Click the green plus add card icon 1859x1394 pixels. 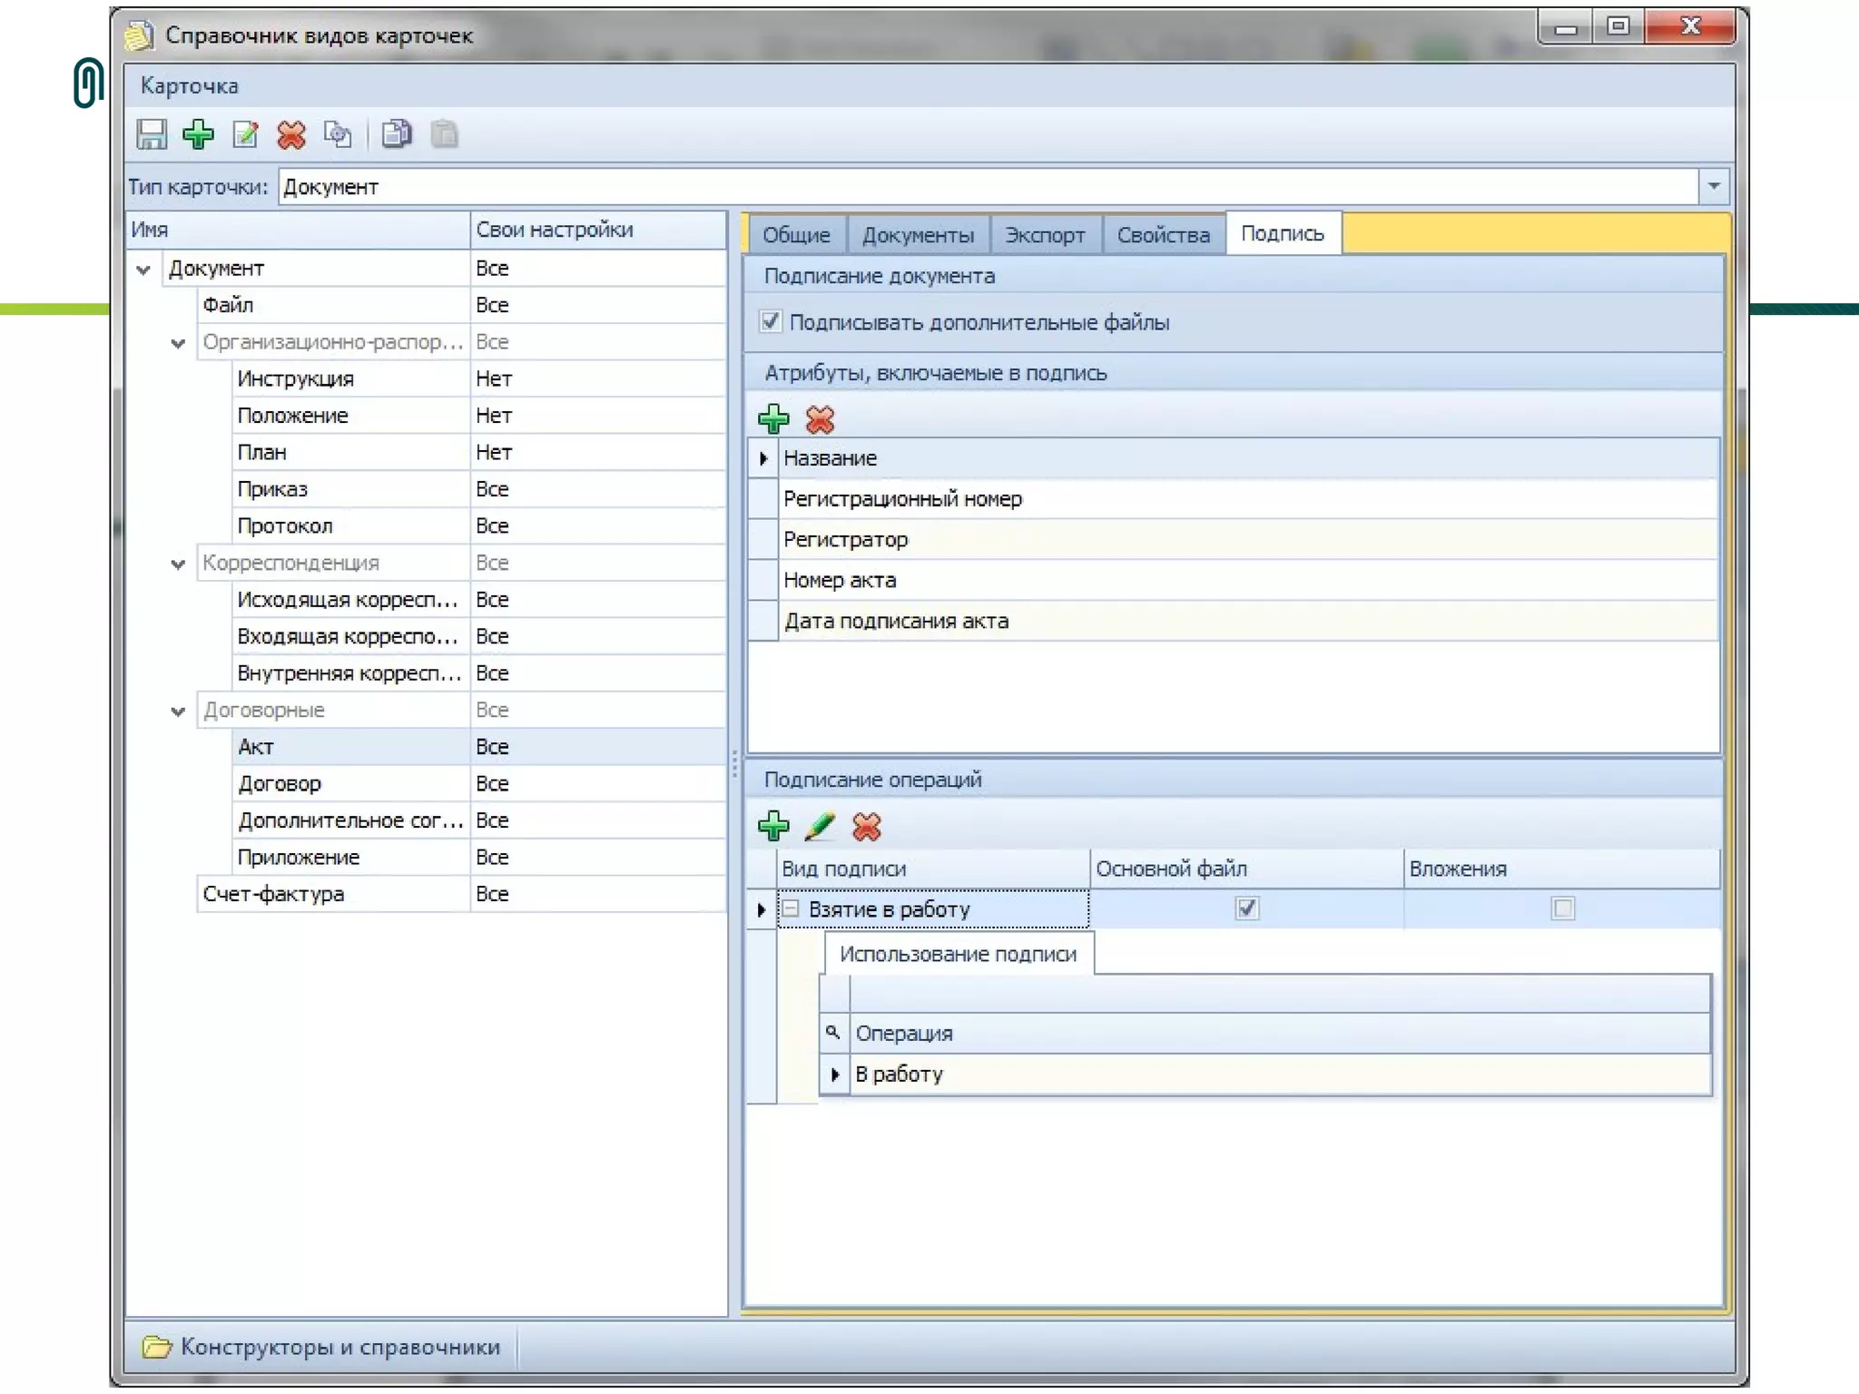pyautogui.click(x=198, y=134)
